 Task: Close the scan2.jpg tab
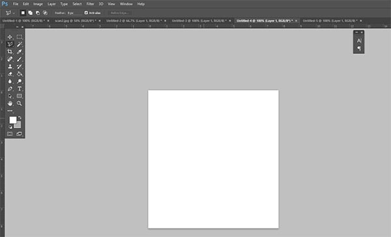(x=100, y=21)
